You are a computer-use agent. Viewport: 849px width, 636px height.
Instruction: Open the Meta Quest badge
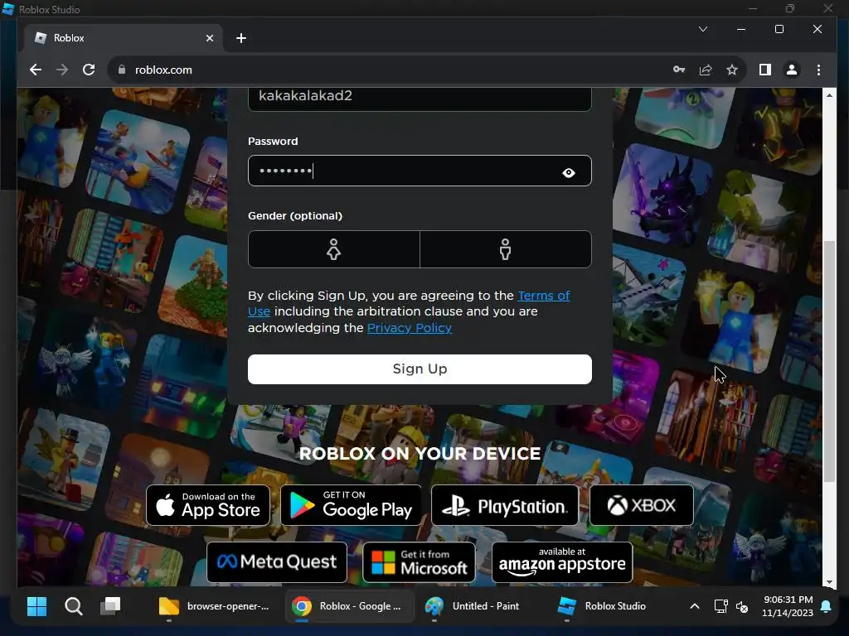pyautogui.click(x=277, y=562)
